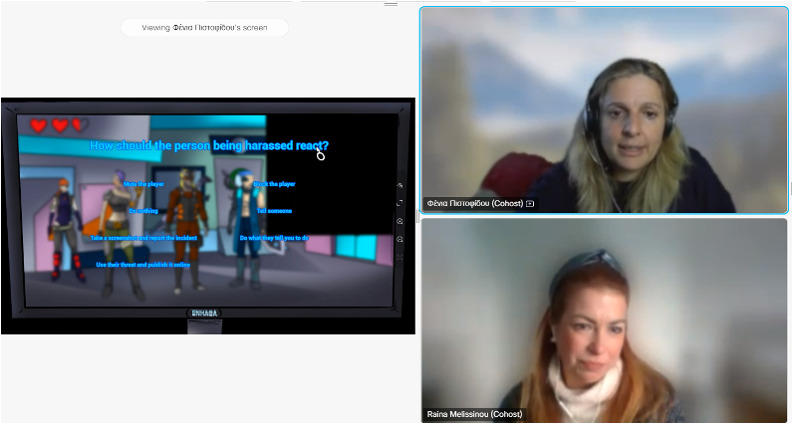Click the first red heart life icon
The height and width of the screenshot is (424, 793).
39,125
